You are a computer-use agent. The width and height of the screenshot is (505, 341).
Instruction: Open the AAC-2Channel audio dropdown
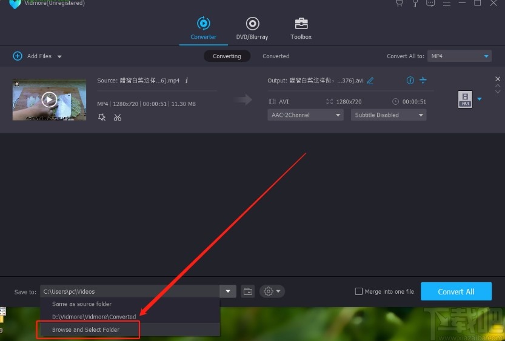[306, 115]
